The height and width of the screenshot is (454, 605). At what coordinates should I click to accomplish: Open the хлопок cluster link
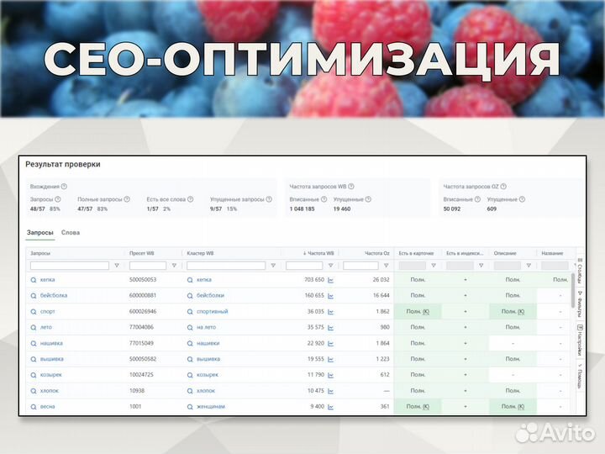206,391
